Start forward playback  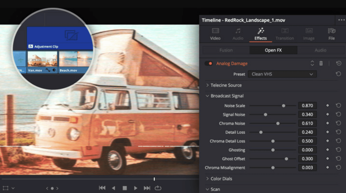pos(136,188)
